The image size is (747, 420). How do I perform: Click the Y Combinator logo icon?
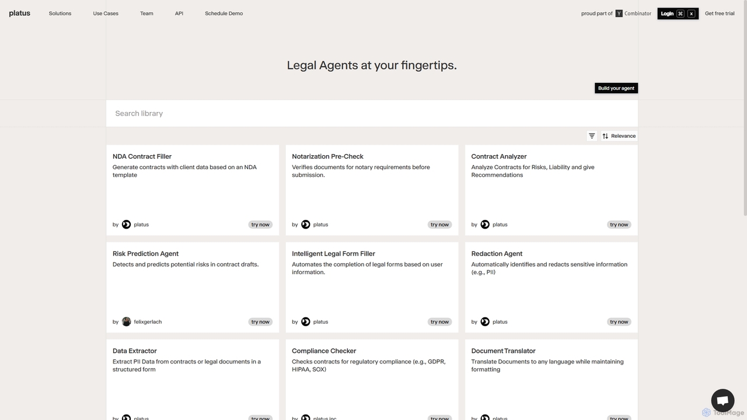coord(619,13)
